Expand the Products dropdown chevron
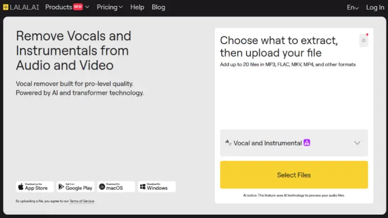The width and height of the screenshot is (388, 218). [87, 7]
